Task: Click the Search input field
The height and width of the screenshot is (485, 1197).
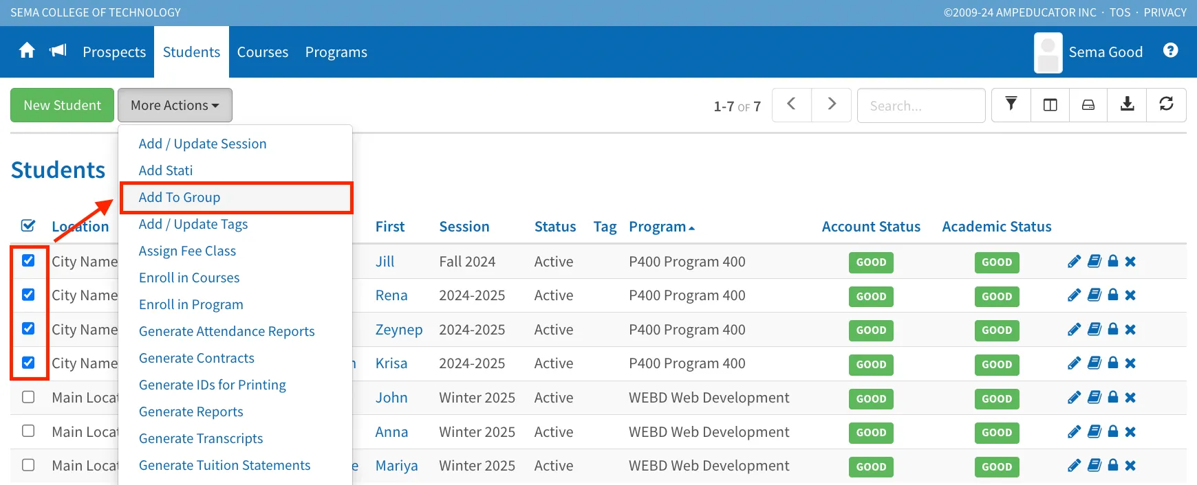Action: (921, 105)
